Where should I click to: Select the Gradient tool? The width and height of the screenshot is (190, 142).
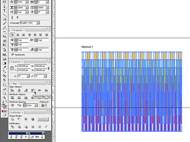click(4, 63)
